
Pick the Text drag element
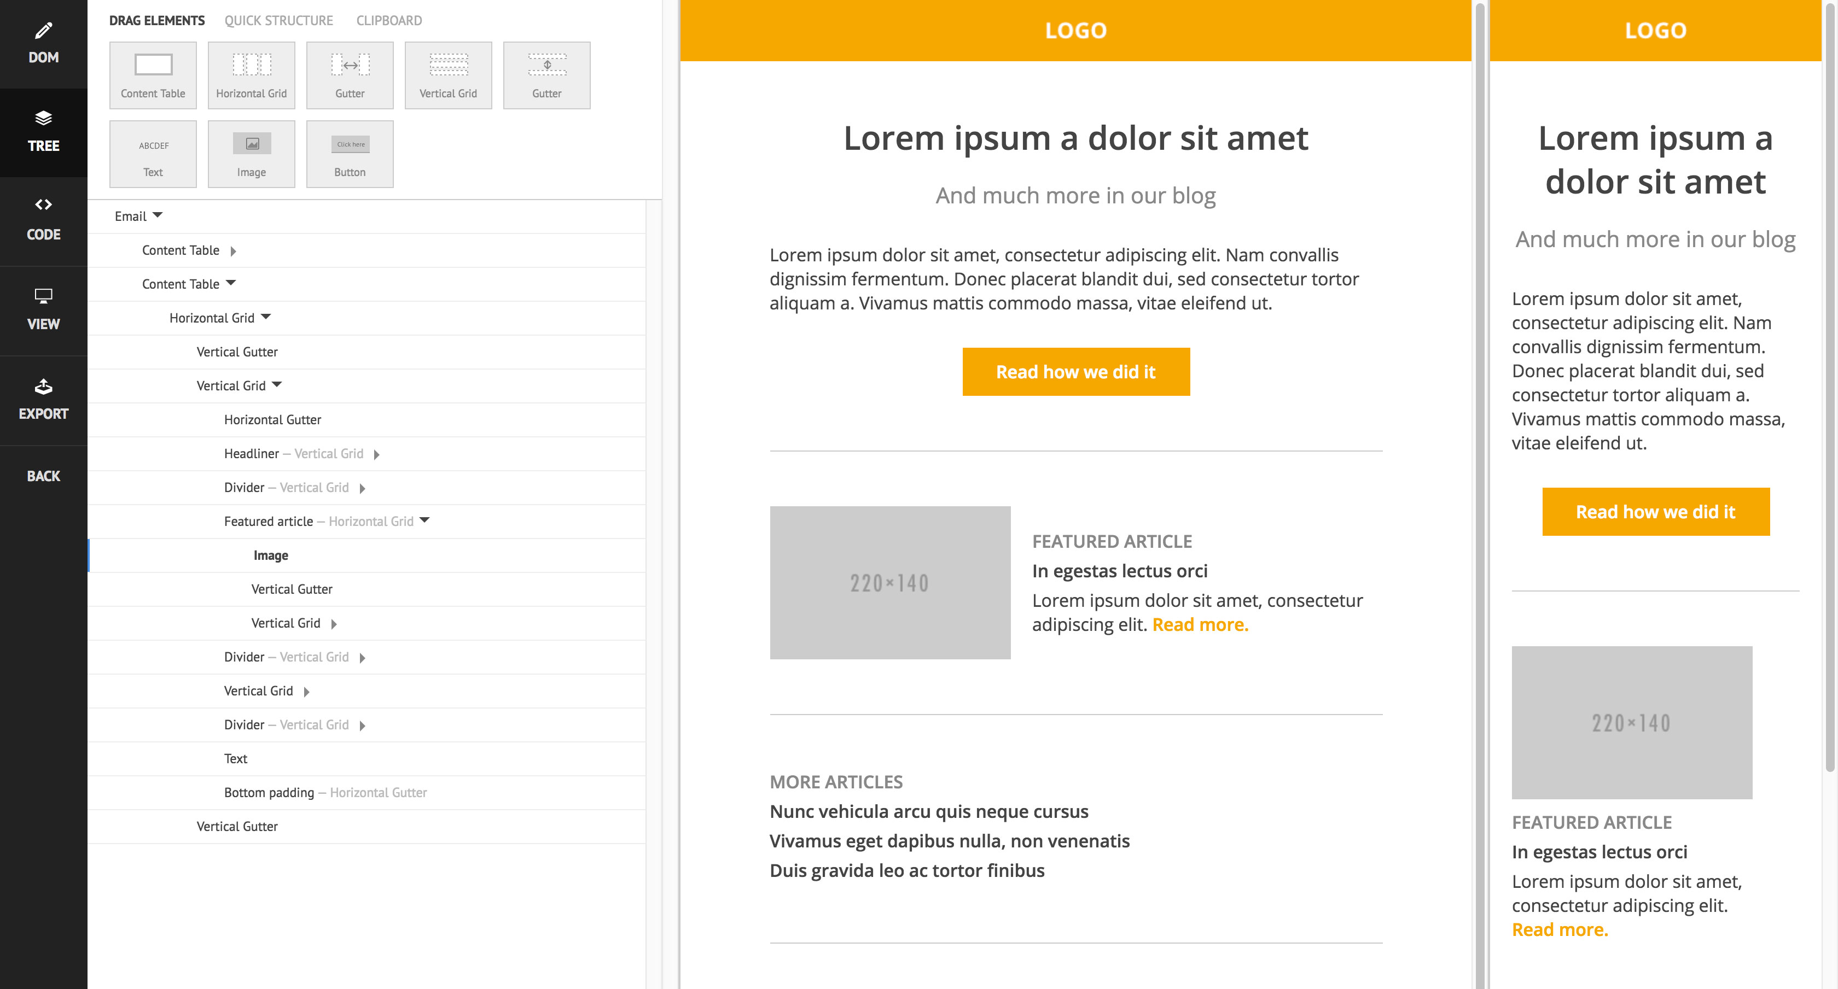(x=153, y=153)
